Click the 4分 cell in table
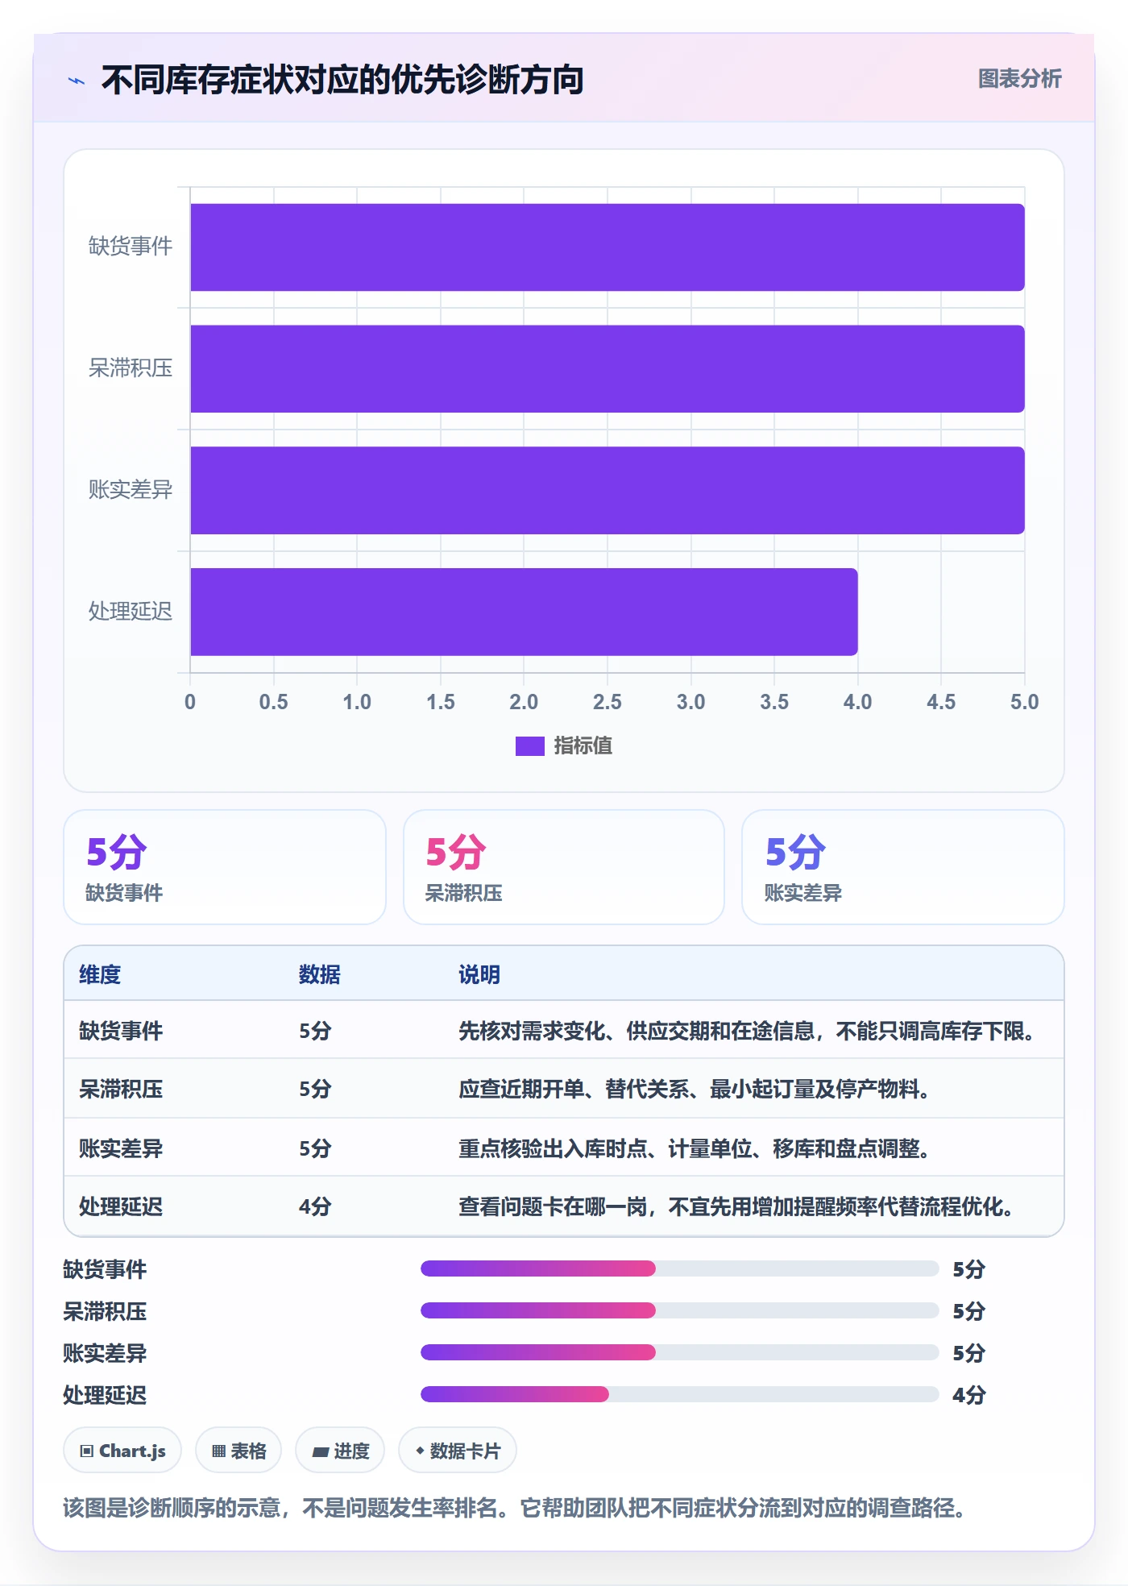The width and height of the screenshot is (1128, 1586). [315, 1207]
